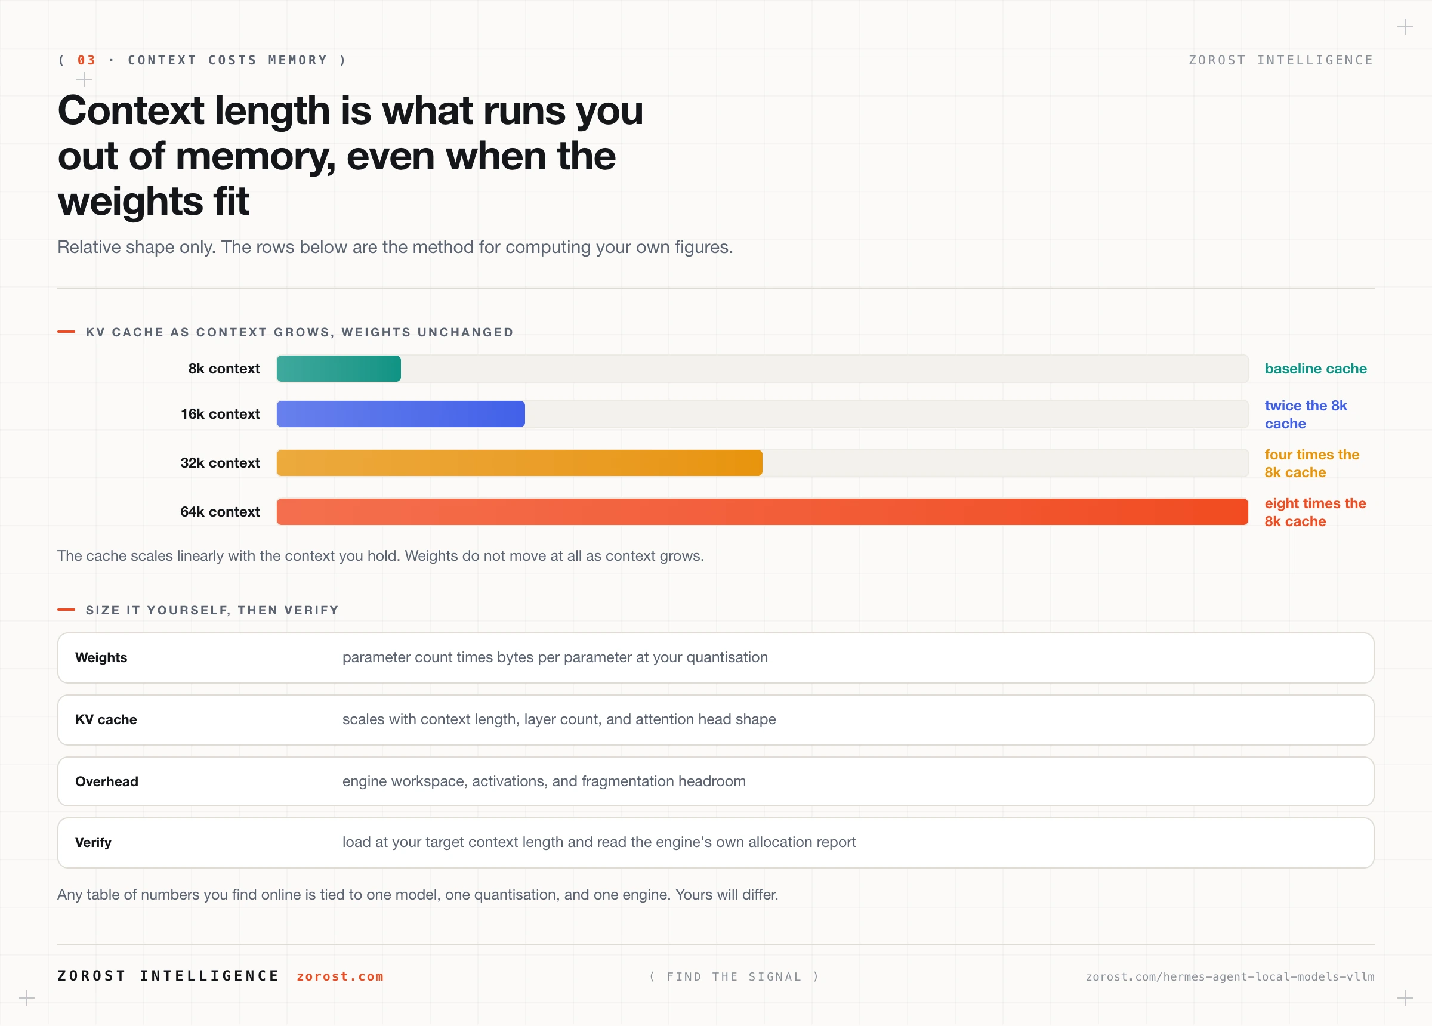
Task: Click the main headline about context length
Action: pos(350,156)
